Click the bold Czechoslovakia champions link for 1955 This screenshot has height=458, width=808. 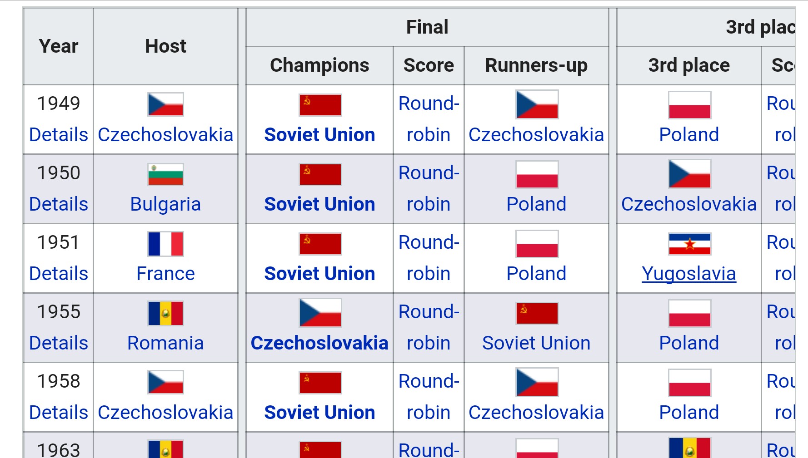click(x=319, y=343)
